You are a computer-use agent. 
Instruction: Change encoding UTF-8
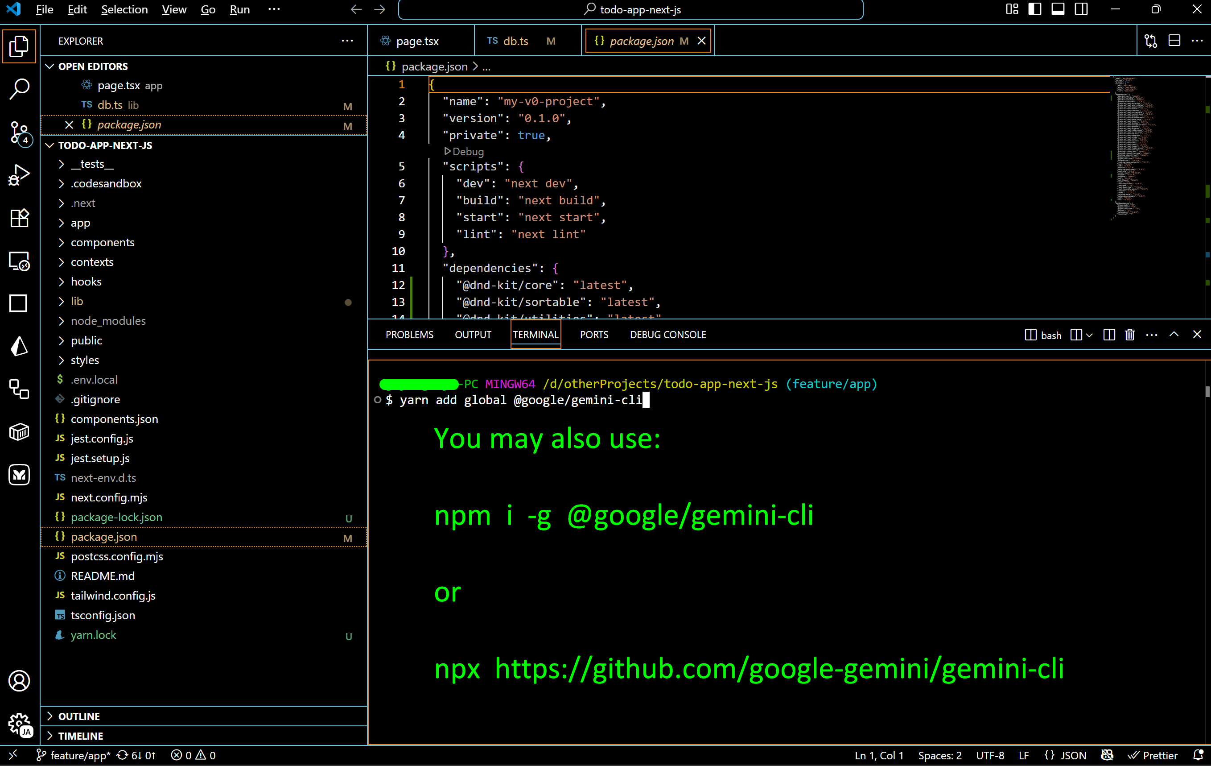pyautogui.click(x=990, y=755)
